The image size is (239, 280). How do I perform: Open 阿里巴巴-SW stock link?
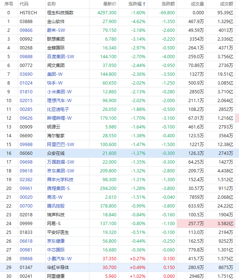pyautogui.click(x=61, y=145)
